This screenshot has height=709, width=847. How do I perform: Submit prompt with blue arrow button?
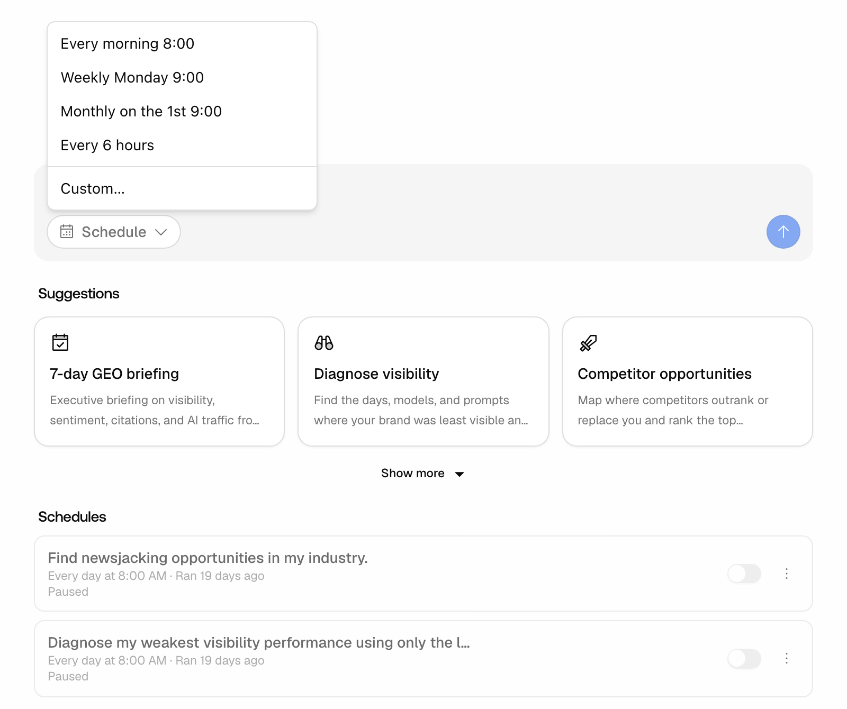tap(783, 232)
